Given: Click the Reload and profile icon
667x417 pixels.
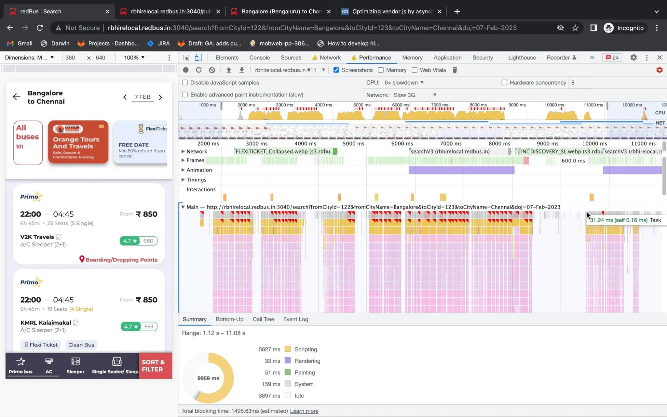Looking at the screenshot, I should point(199,70).
